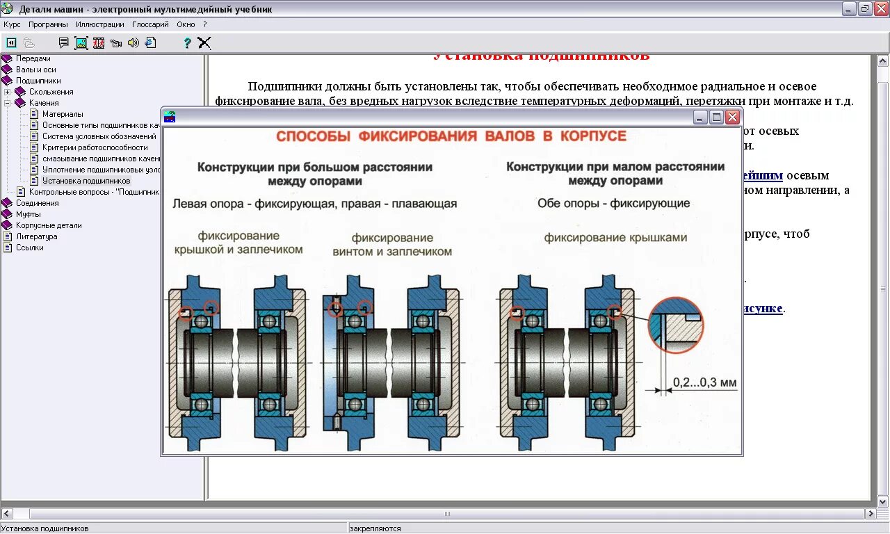
Task: Collapse the Качения tree node
Action: 8,103
